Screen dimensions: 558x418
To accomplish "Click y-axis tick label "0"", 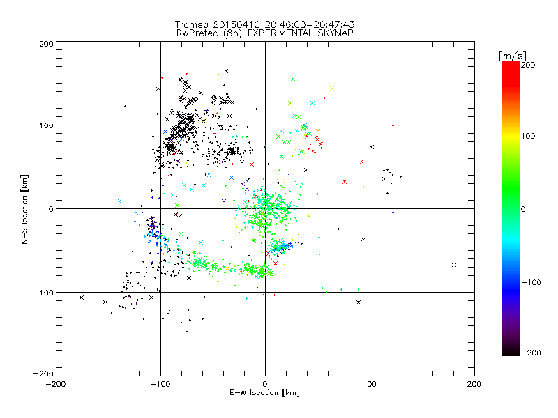I will (x=51, y=209).
